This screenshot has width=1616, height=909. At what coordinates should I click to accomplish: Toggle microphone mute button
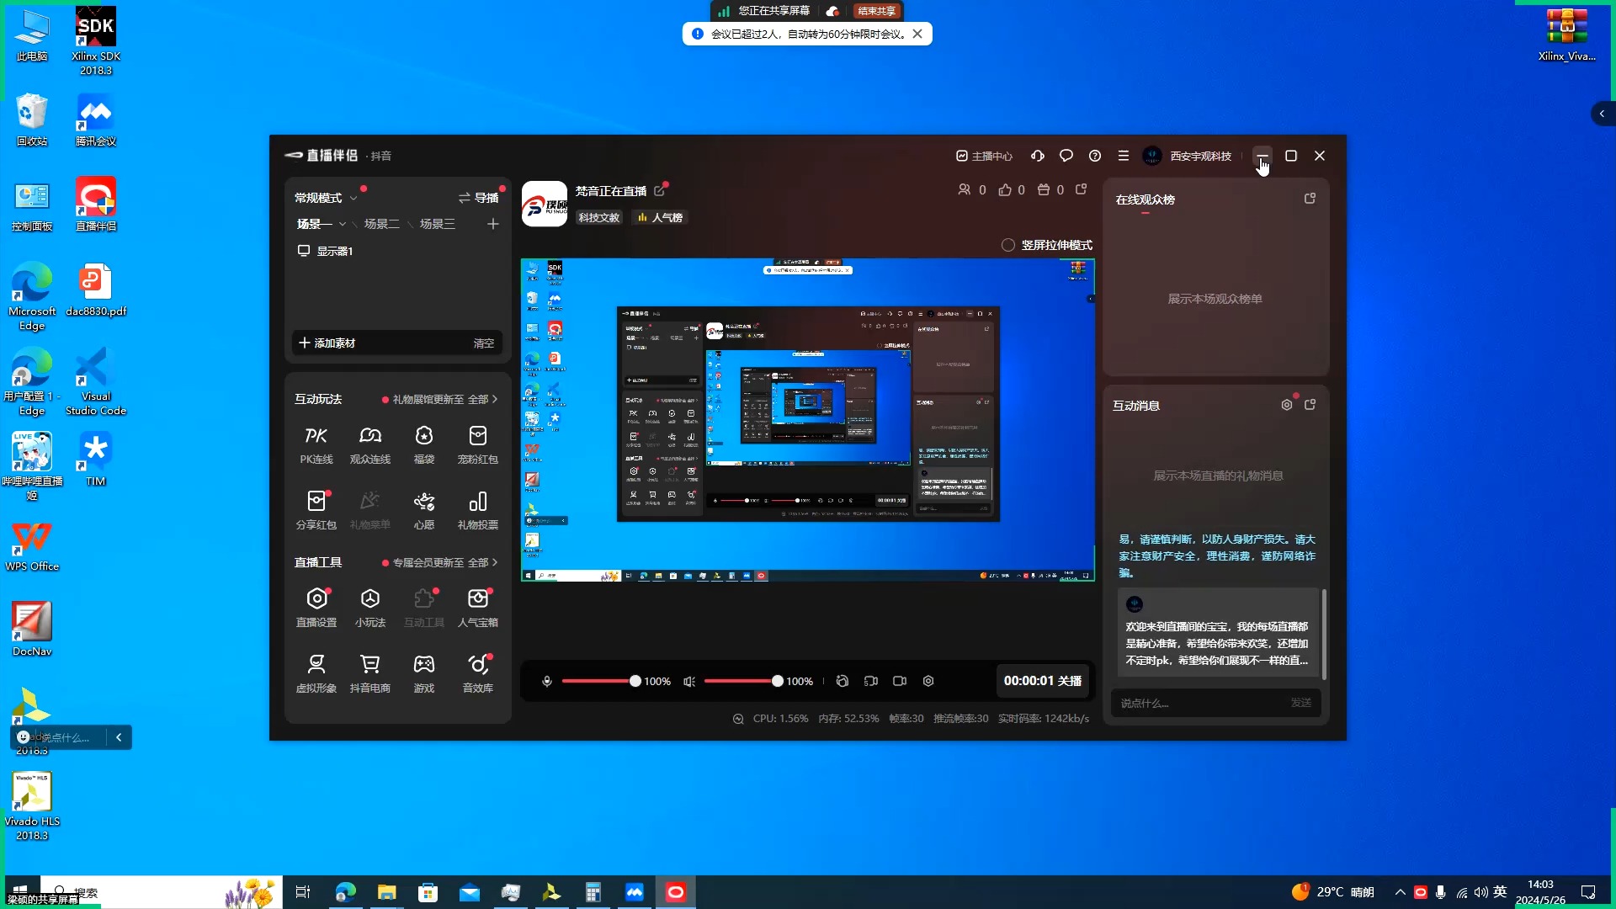547,682
